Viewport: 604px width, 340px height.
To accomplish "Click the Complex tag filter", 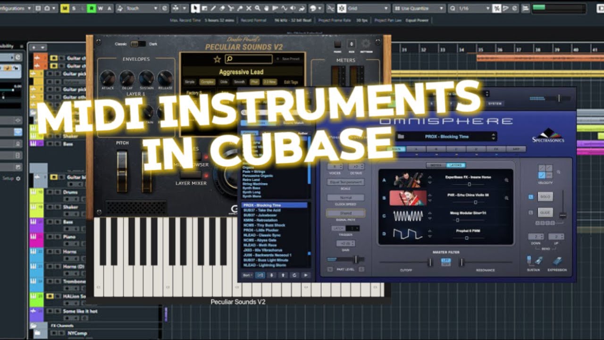I will click(x=207, y=82).
